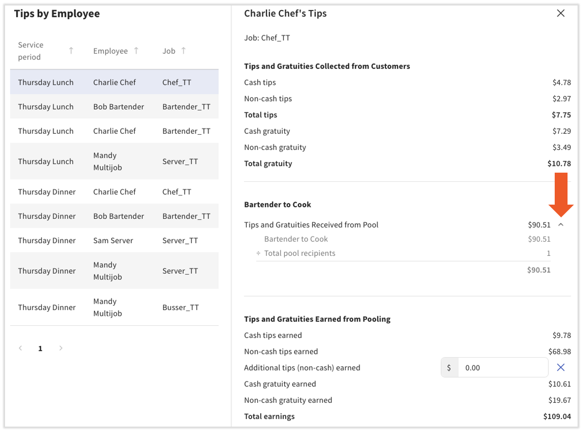Sort by Service period arrow
Screen dimensions: 584x433
71,51
